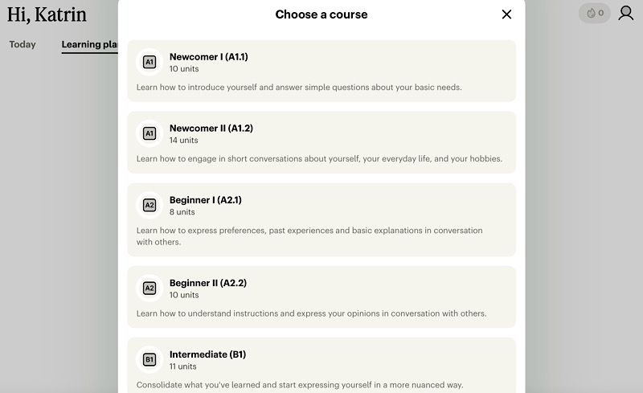Click the B1 badge for Intermediate
The image size is (643, 393).
[x=149, y=360]
